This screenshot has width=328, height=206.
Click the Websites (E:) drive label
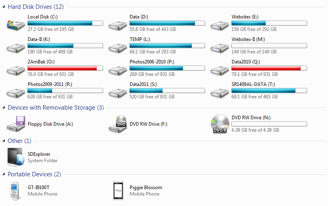pyautogui.click(x=244, y=17)
